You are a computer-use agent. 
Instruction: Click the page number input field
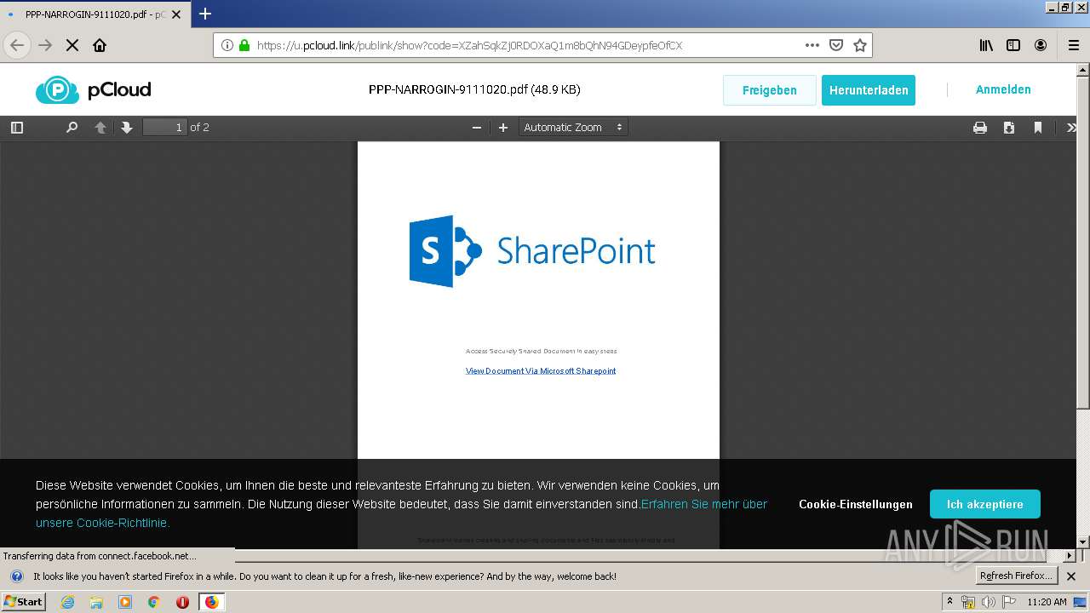(x=164, y=128)
